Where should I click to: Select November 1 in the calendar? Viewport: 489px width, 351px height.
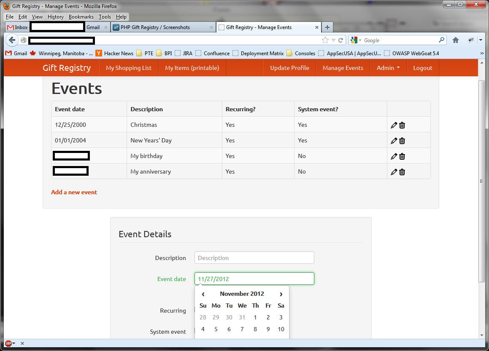click(255, 317)
